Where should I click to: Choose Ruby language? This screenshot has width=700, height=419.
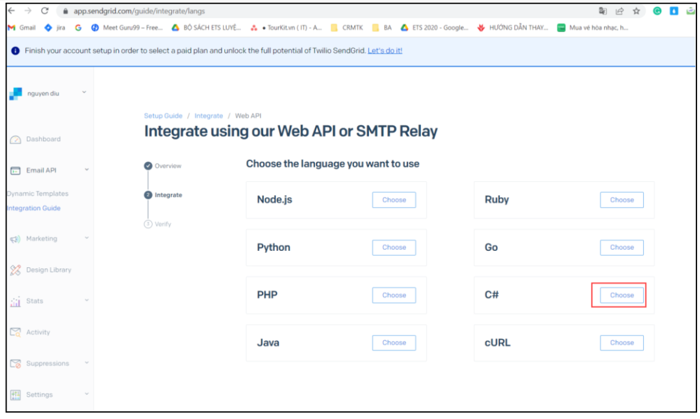622,200
